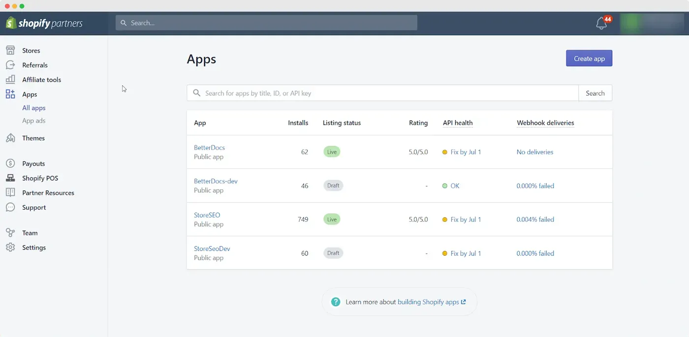This screenshot has width=689, height=337.
Task: Select App ads submenu item
Action: click(x=33, y=121)
